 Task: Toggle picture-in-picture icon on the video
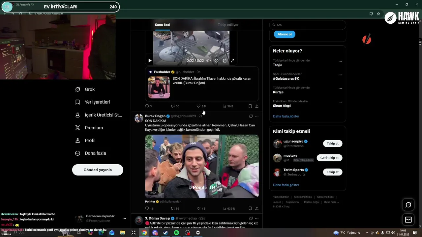pyautogui.click(x=225, y=61)
